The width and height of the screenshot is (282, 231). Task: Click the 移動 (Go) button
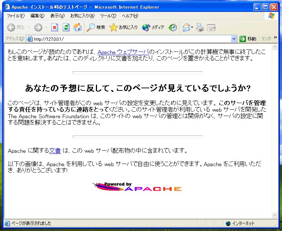point(248,39)
